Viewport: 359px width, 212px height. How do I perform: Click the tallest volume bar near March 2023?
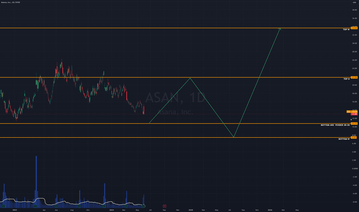[x=36, y=182]
